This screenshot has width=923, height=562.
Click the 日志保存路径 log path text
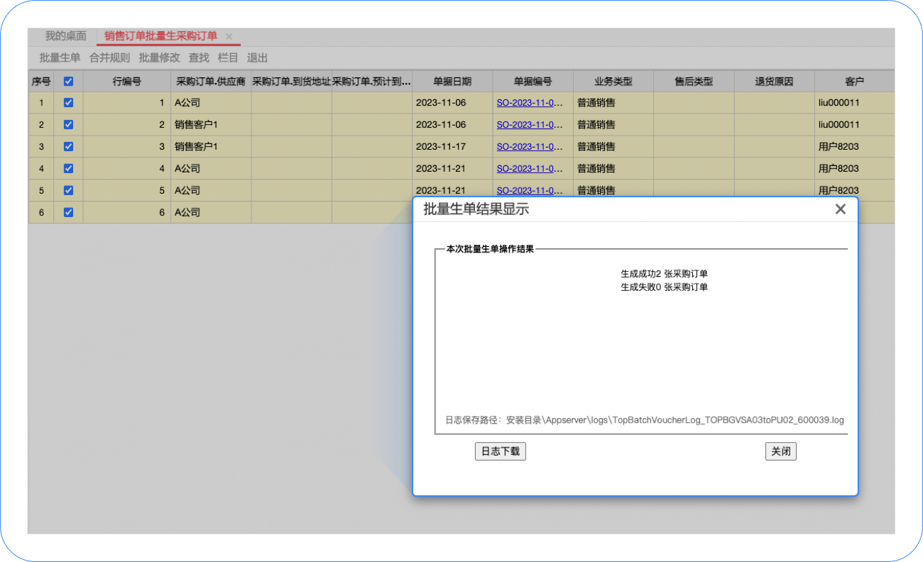click(x=645, y=420)
